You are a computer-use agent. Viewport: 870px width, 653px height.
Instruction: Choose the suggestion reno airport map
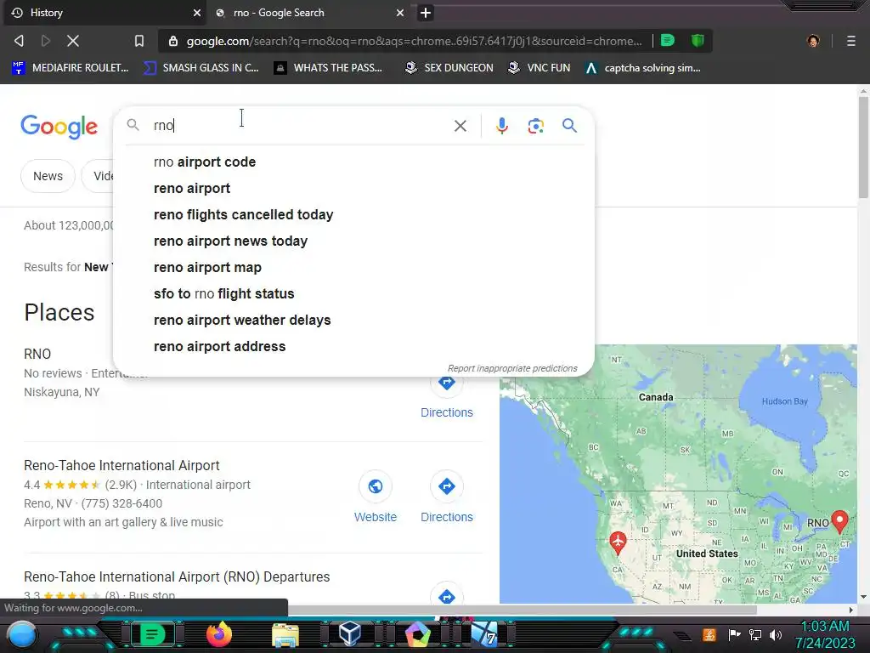(x=353, y=268)
